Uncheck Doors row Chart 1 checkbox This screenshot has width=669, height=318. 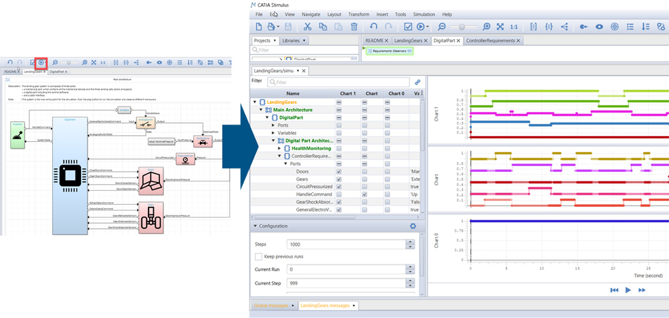(339, 171)
